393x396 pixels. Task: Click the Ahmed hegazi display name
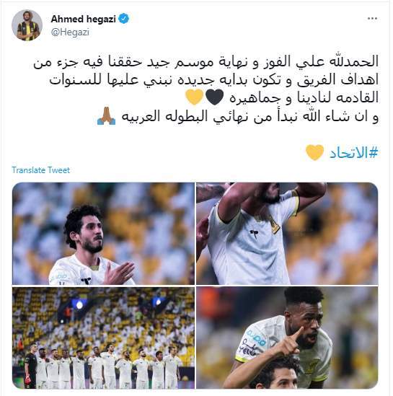[84, 19]
